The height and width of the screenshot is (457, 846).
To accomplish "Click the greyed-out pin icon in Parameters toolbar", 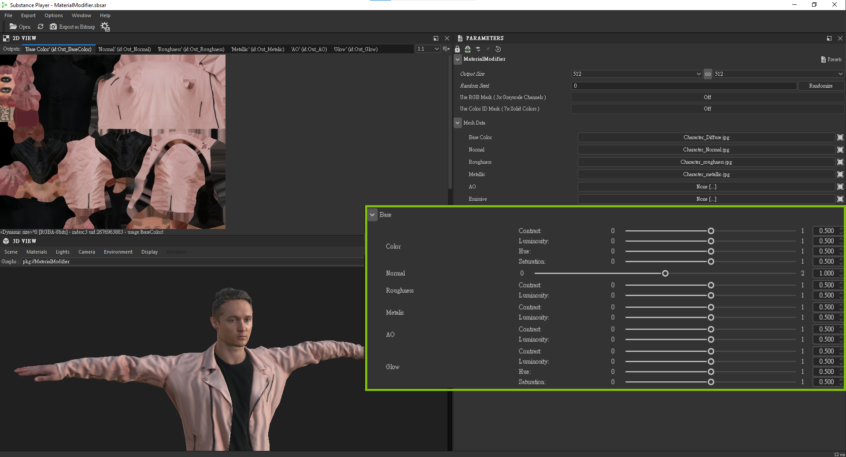I will point(488,49).
